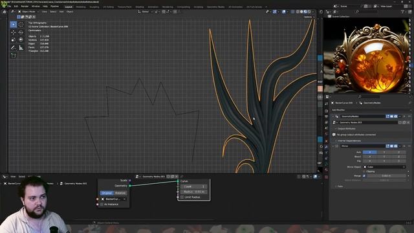Open the Object Mode dropdown

pyautogui.click(x=28, y=12)
